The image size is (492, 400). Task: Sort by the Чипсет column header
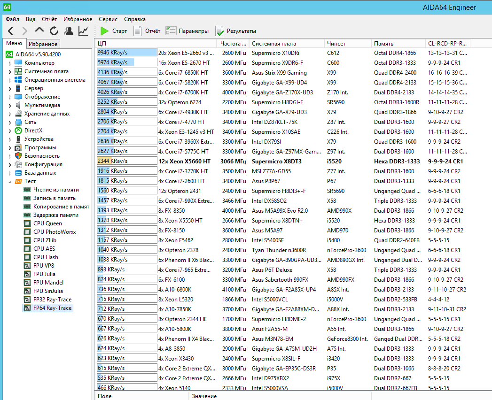pyautogui.click(x=347, y=44)
